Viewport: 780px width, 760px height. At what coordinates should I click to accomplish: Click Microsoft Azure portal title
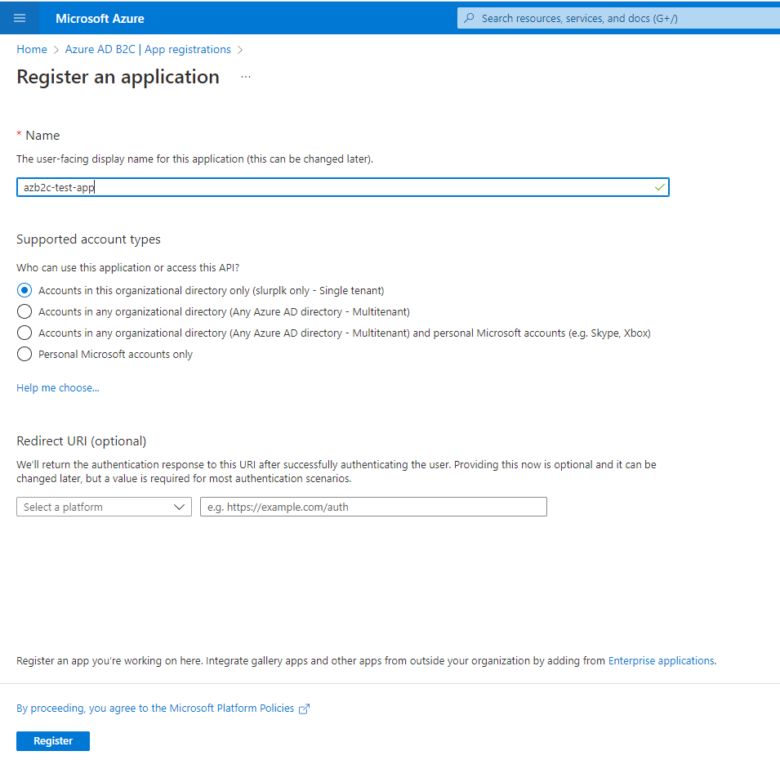(100, 19)
